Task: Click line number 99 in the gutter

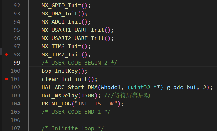Action: pyautogui.click(x=17, y=63)
